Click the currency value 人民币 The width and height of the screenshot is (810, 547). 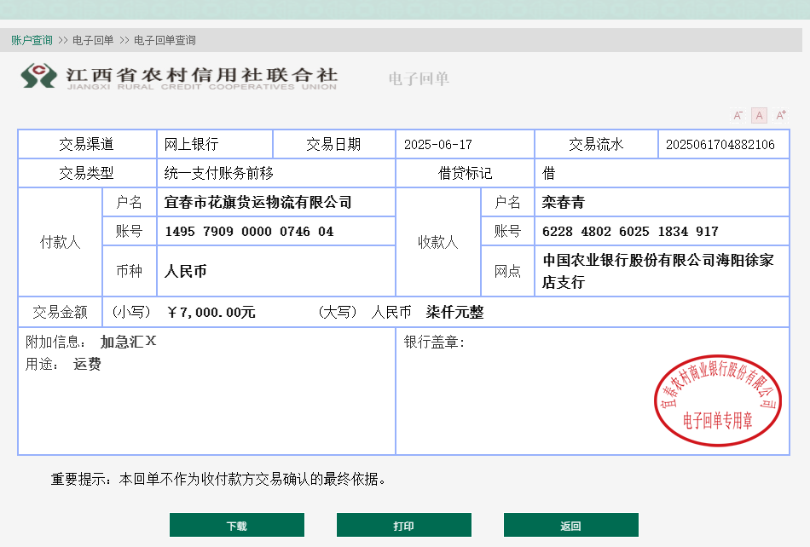coord(185,271)
